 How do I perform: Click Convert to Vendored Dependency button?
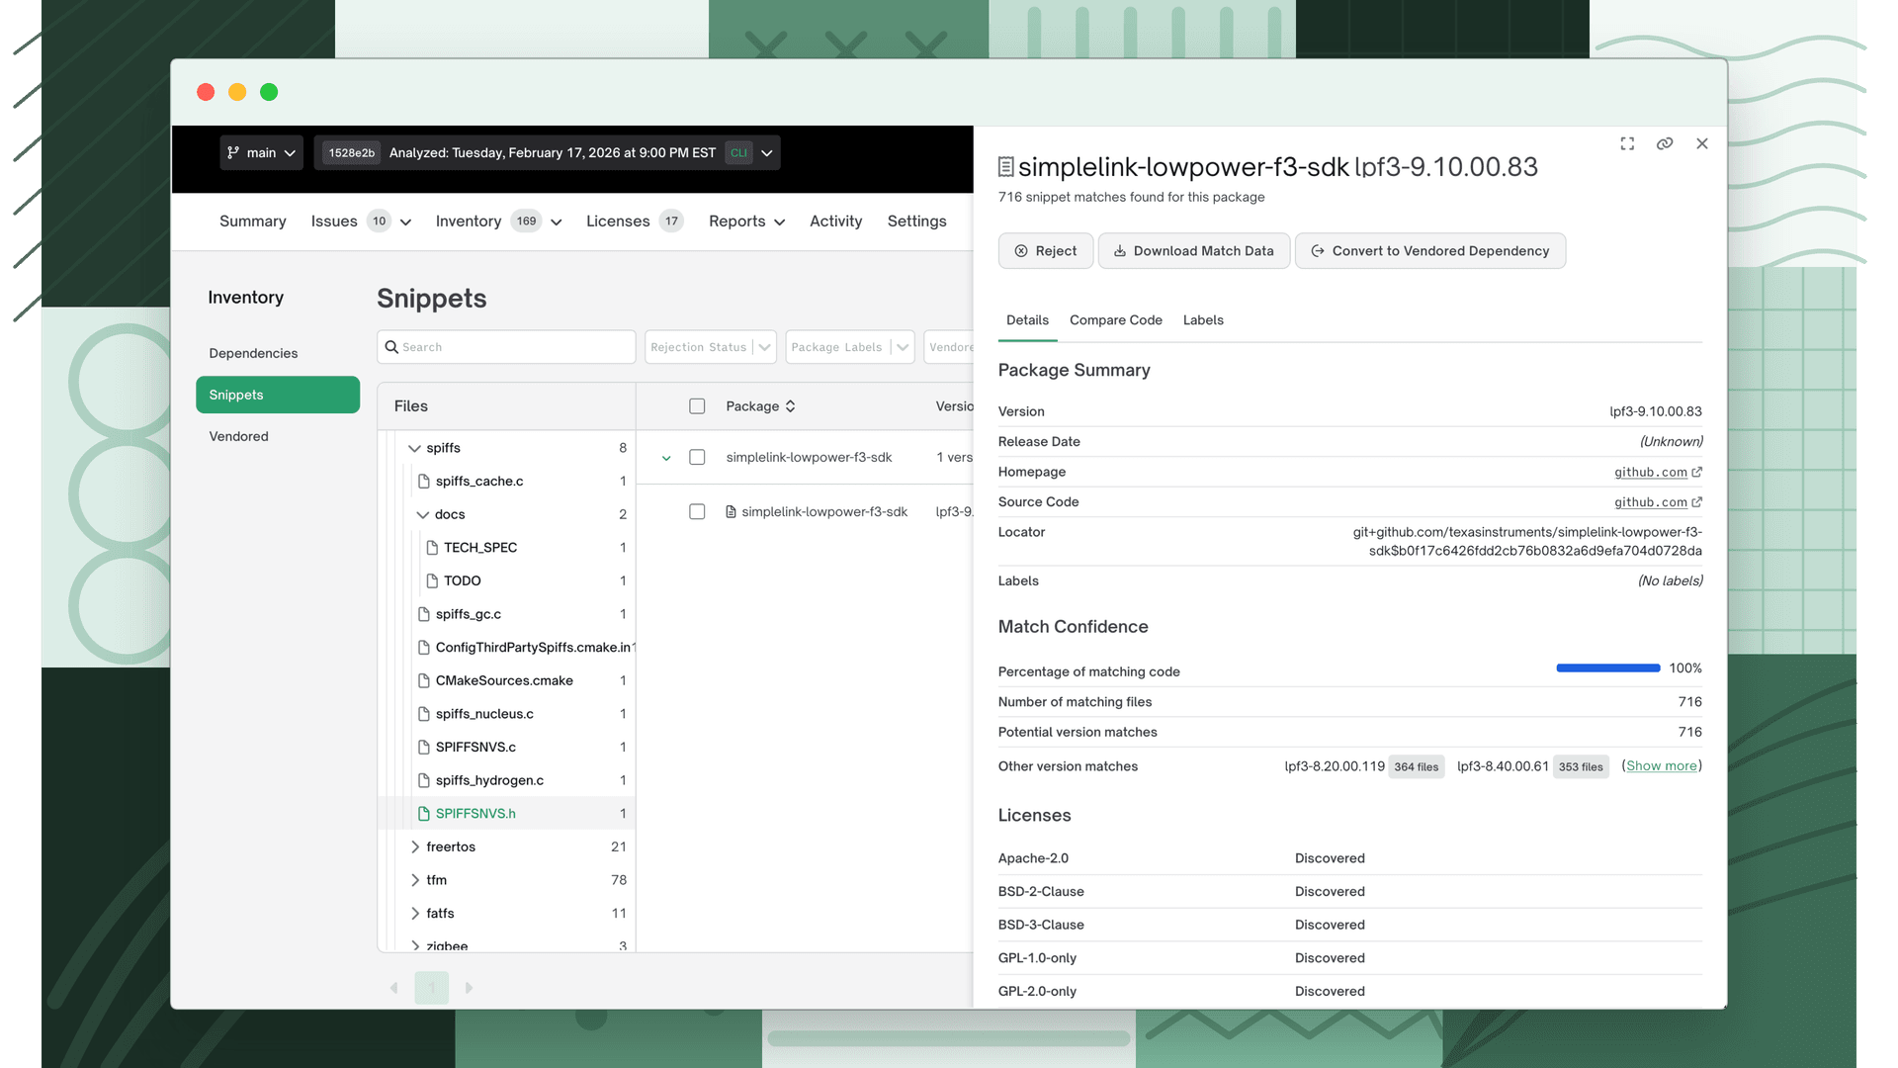[x=1430, y=251]
